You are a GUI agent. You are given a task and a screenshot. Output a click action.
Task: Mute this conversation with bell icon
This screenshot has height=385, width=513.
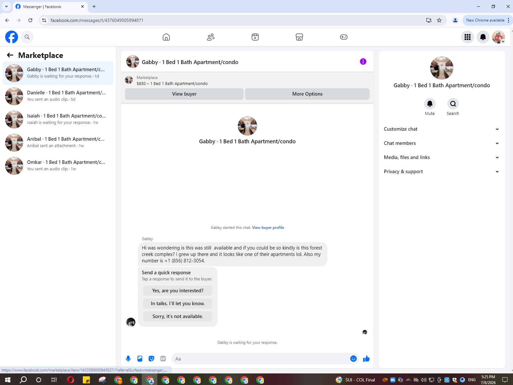point(430,104)
